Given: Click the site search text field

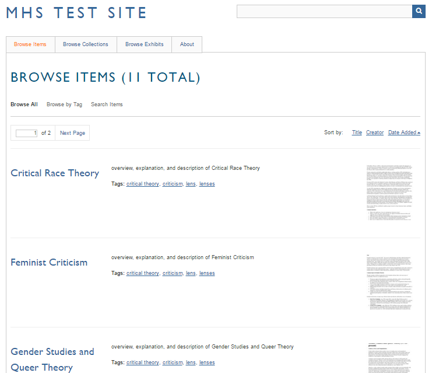Looking at the screenshot, I should (x=324, y=11).
